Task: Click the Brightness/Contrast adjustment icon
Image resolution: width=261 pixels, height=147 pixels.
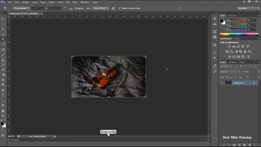Action: pos(229,47)
